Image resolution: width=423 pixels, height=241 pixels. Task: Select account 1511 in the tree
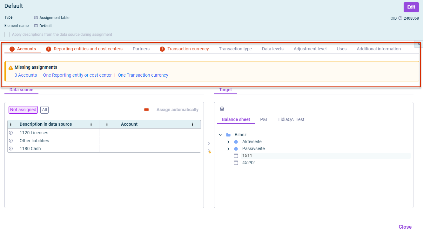247,155
